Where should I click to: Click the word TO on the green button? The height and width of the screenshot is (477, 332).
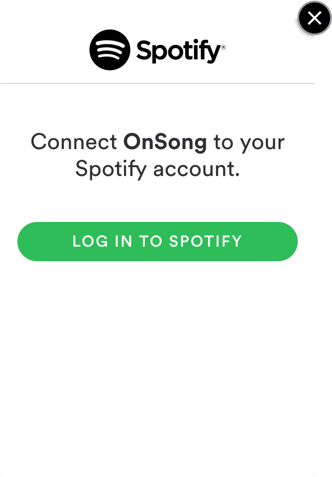pyautogui.click(x=151, y=241)
